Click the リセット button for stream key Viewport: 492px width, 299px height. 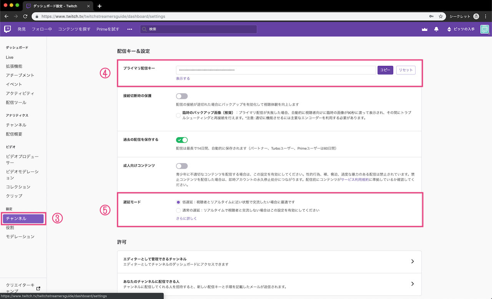(x=406, y=70)
